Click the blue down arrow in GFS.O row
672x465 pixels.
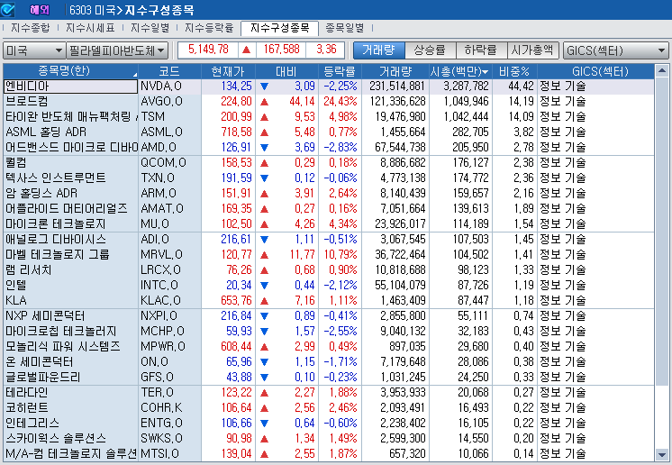click(x=265, y=378)
